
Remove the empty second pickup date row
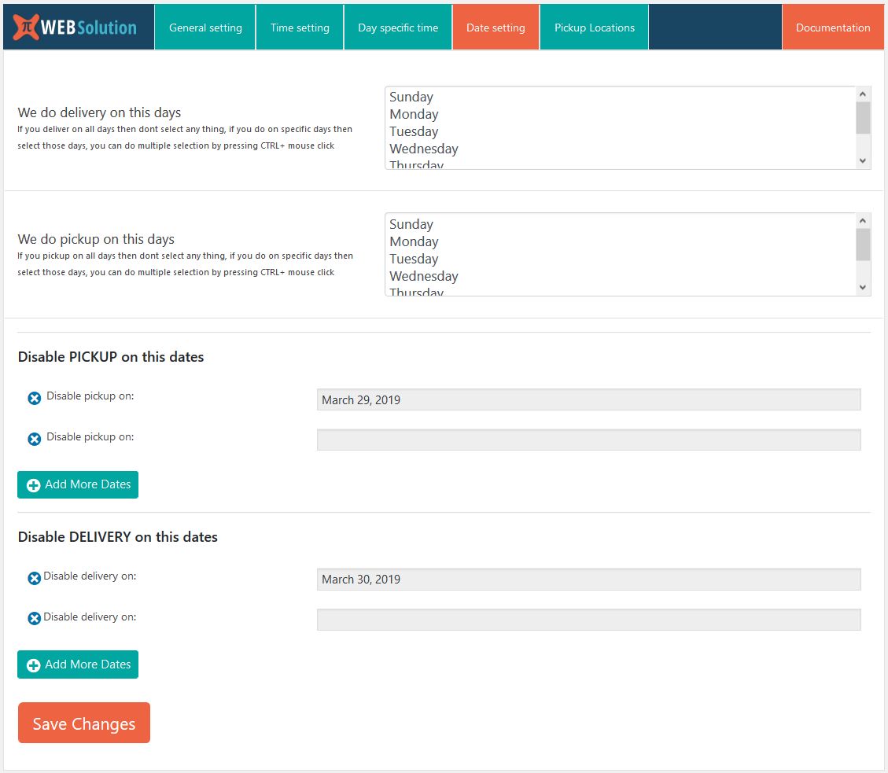pyautogui.click(x=35, y=440)
